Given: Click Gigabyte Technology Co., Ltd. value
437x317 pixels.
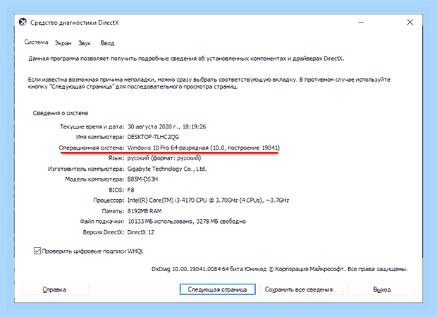Looking at the screenshot, I should 167,169.
